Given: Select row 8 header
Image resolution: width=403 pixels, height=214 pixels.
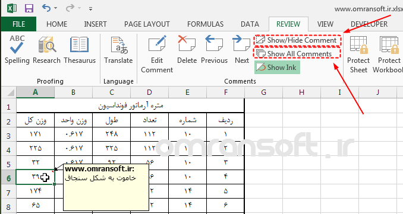Looking at the screenshot, I should click(9, 206).
